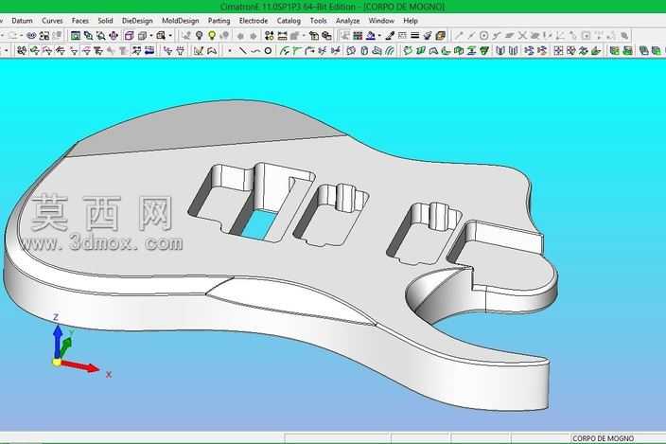
Task: Click the line thickness icon
Action: coord(415,36)
